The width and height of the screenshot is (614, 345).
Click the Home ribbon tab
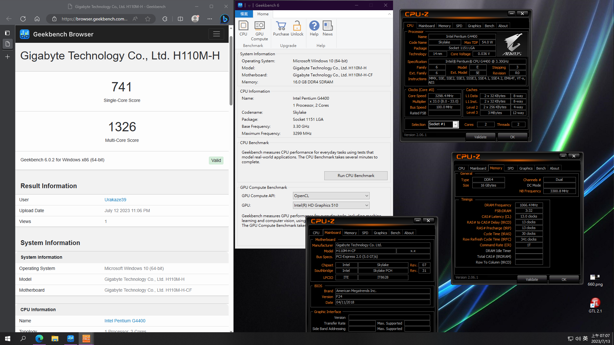point(263,14)
